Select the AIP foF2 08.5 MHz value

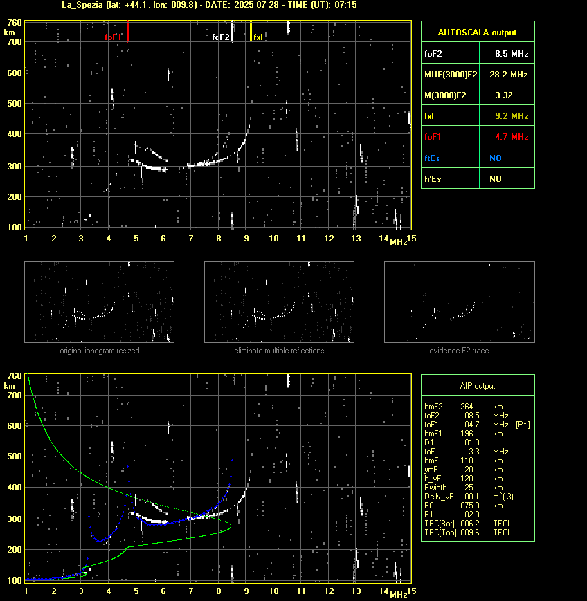[x=472, y=416]
